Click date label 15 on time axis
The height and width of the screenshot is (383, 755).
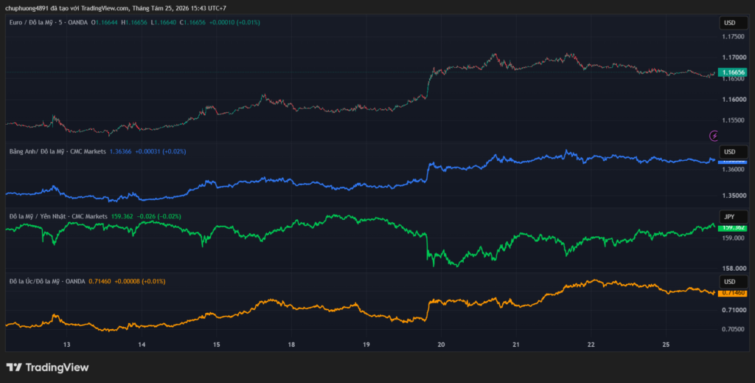tap(216, 345)
